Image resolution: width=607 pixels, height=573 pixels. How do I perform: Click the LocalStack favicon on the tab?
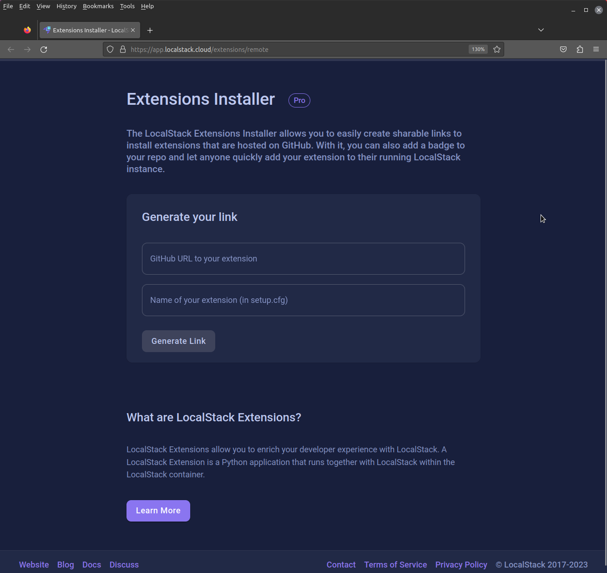point(47,30)
